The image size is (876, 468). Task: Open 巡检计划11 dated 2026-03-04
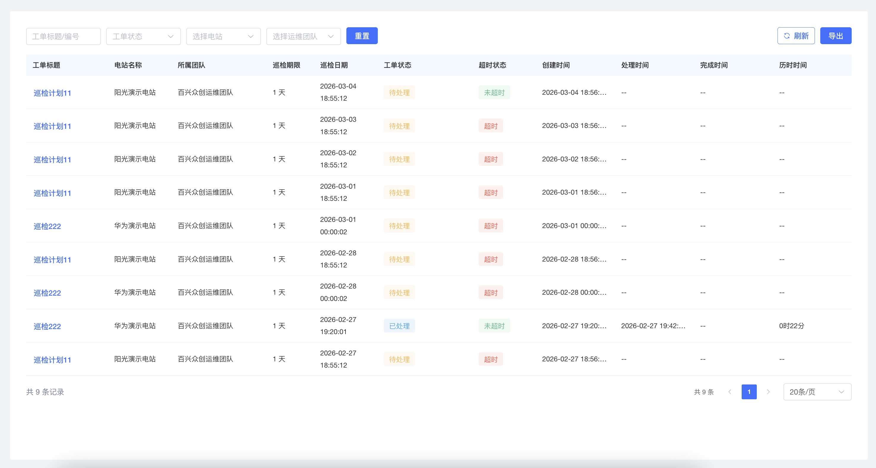(x=52, y=93)
